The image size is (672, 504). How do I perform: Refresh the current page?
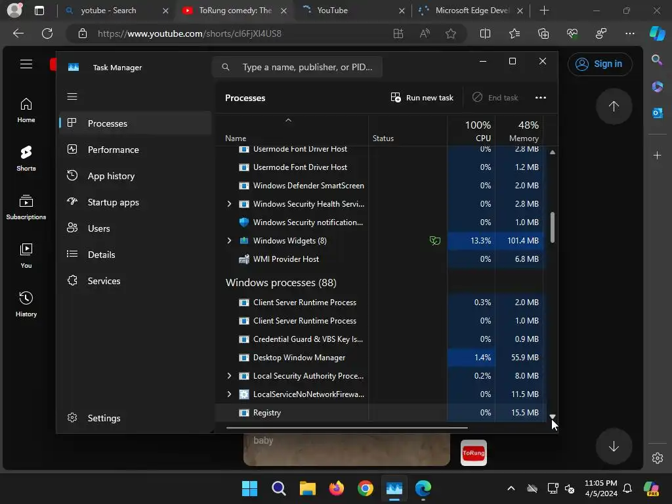(47, 33)
